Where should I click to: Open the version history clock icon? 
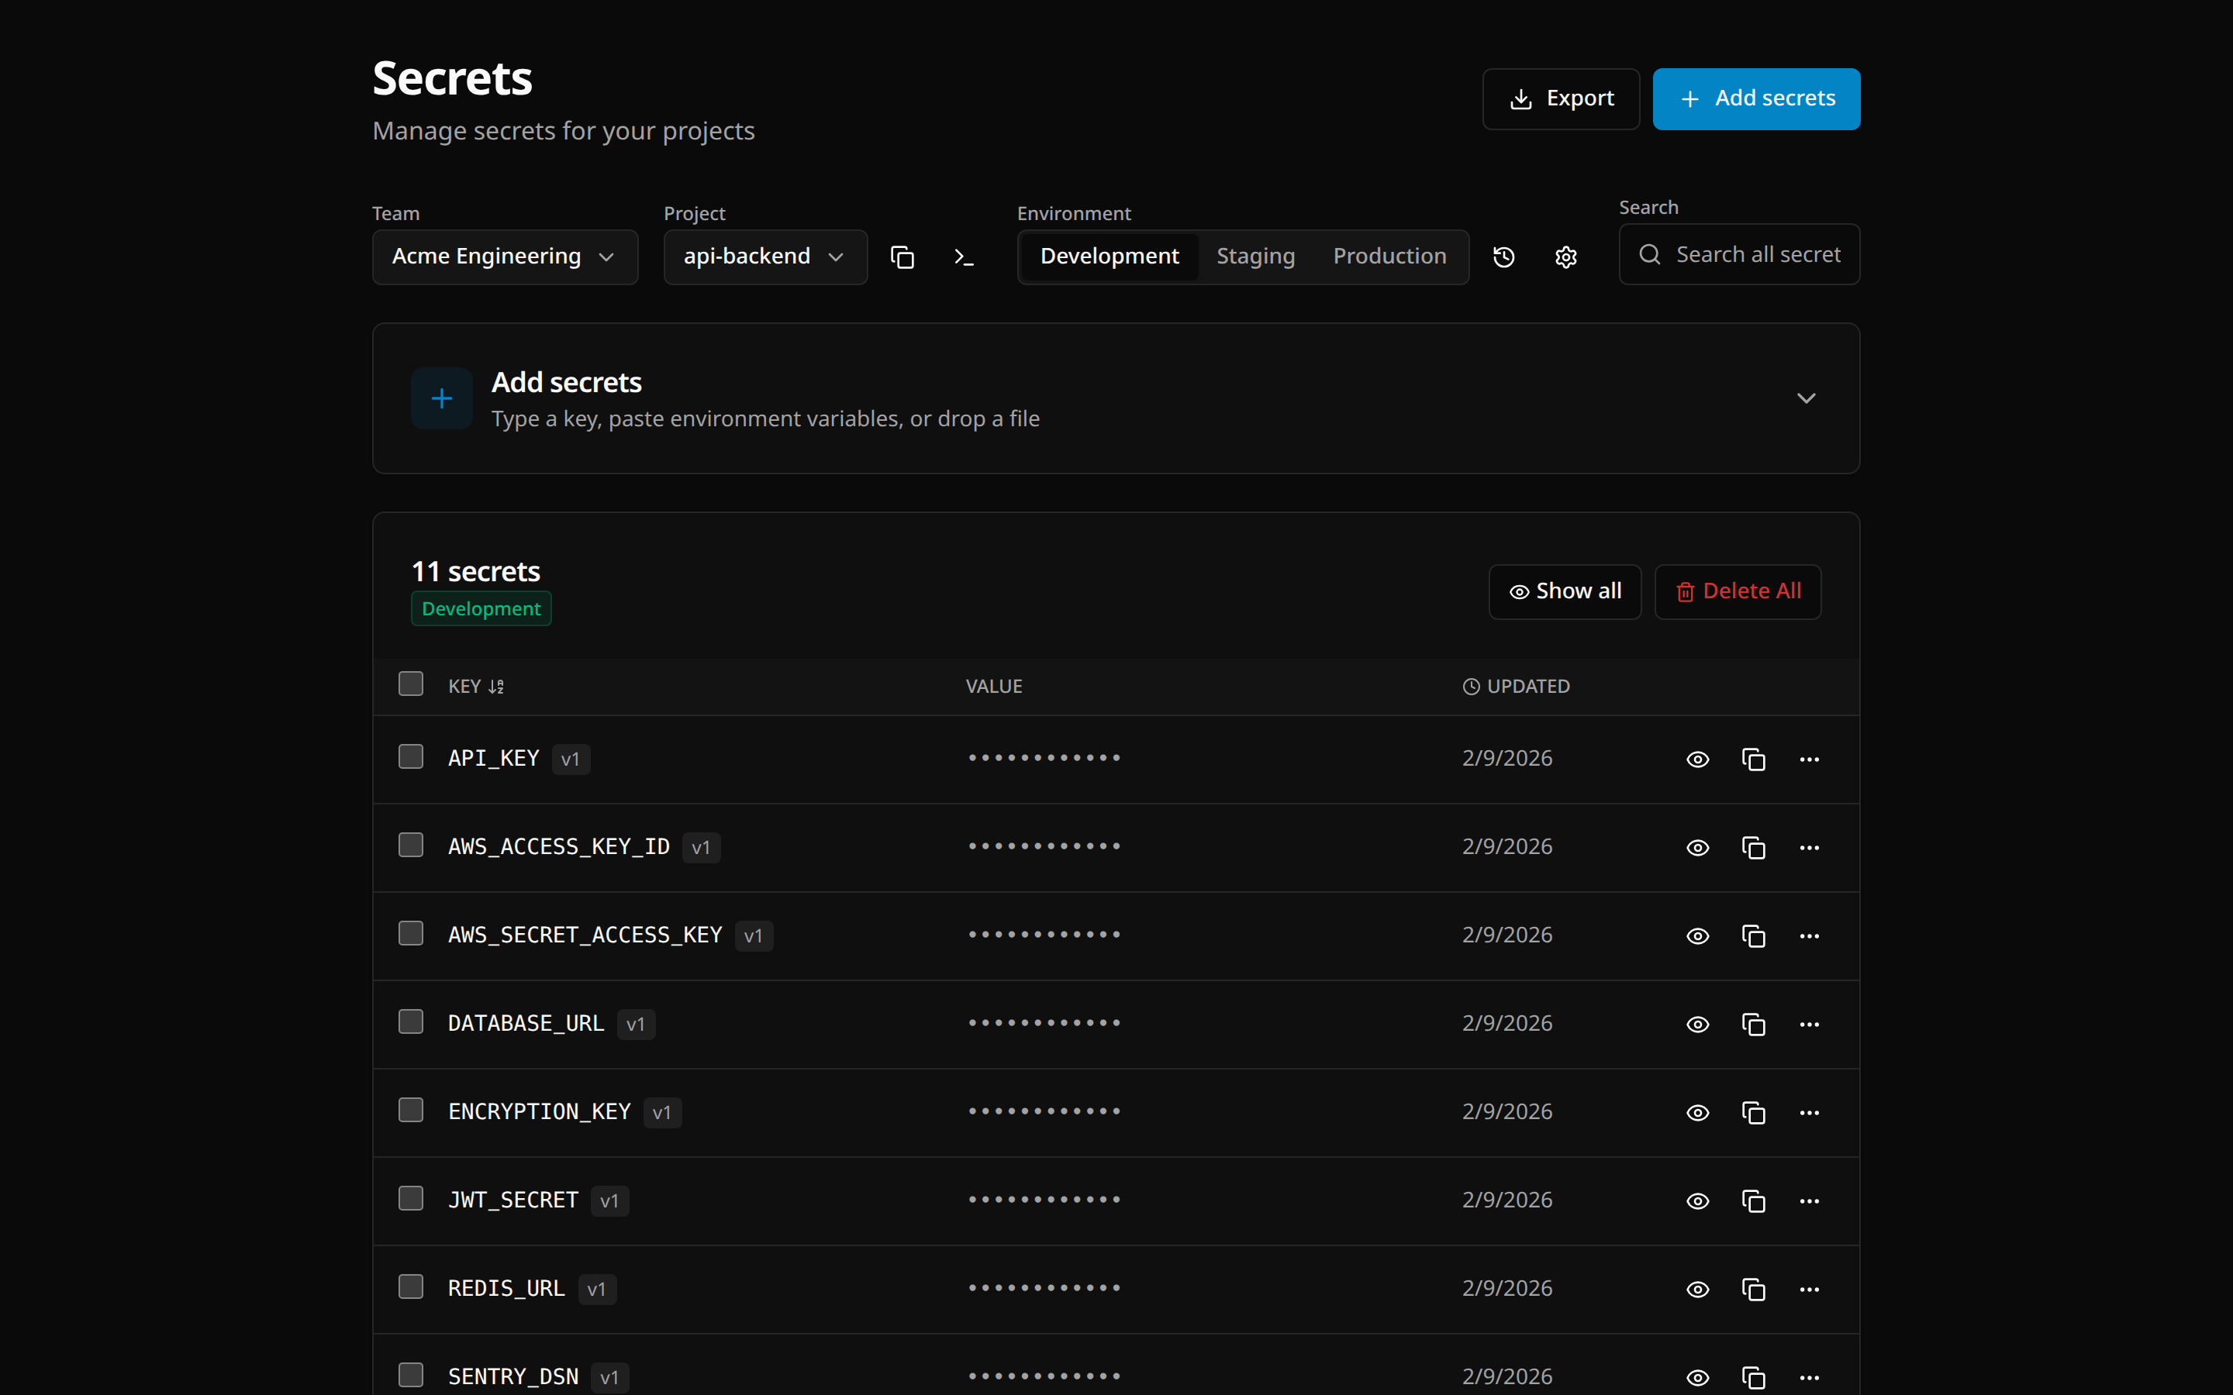[x=1503, y=257]
